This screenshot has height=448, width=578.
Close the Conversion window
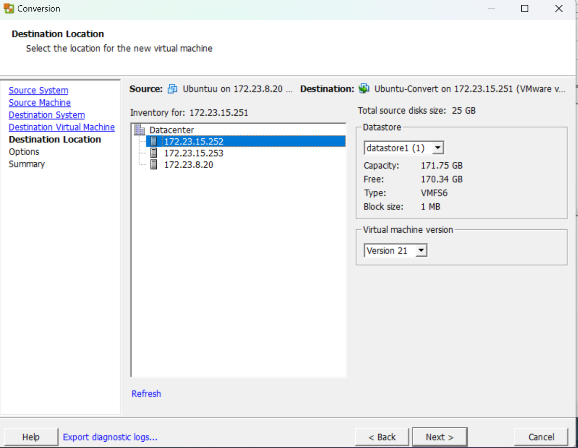point(559,9)
